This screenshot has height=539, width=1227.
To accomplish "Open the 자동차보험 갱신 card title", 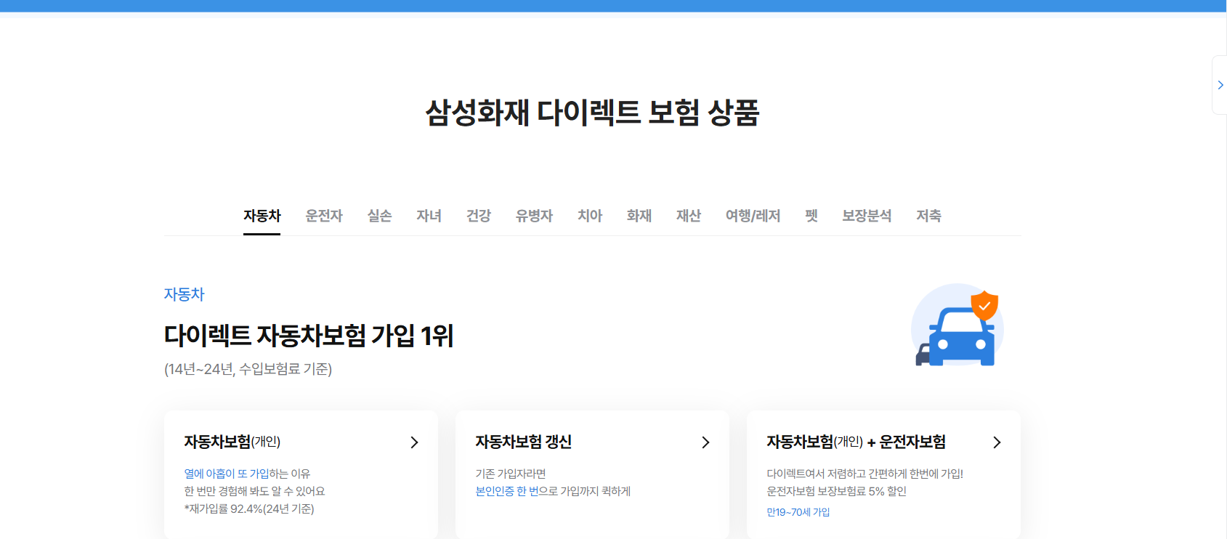I will click(524, 442).
